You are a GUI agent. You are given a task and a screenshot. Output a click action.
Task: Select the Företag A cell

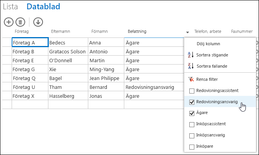[30, 42]
